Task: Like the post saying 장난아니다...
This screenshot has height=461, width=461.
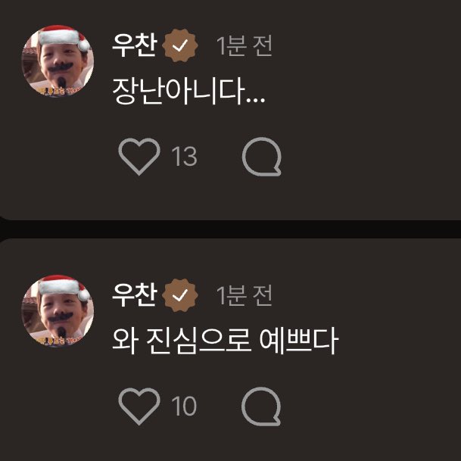Action: (x=139, y=157)
